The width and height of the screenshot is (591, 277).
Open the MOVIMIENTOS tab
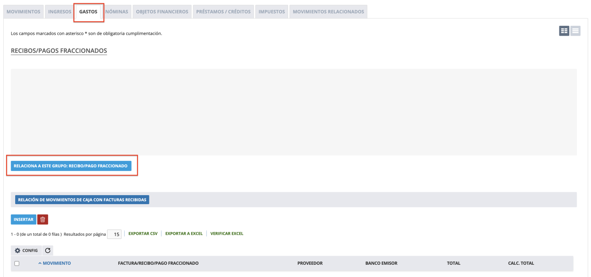23,12
